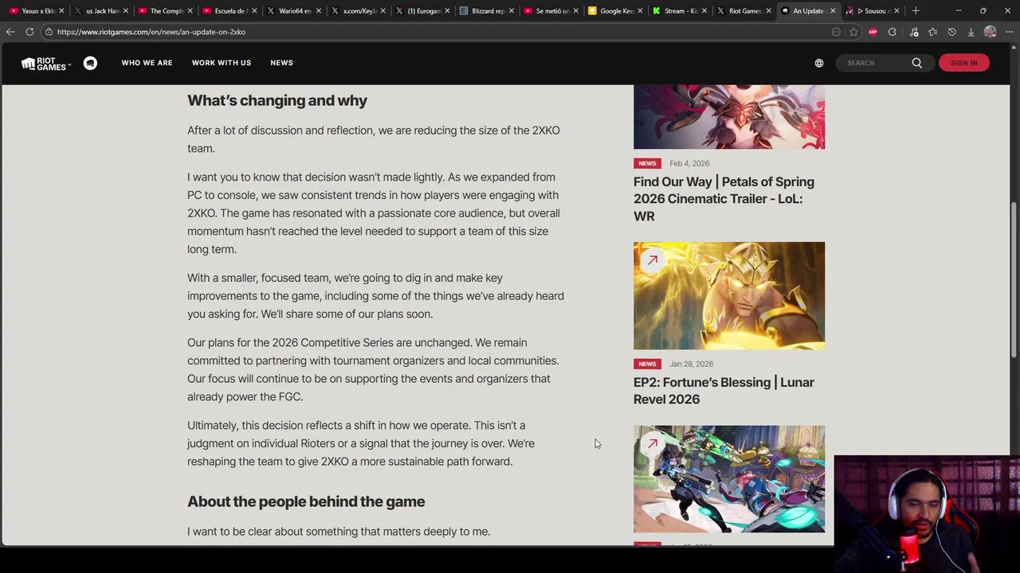Open Find Our Way Petals of Spring article
This screenshot has width=1020, height=573.
pos(724,199)
